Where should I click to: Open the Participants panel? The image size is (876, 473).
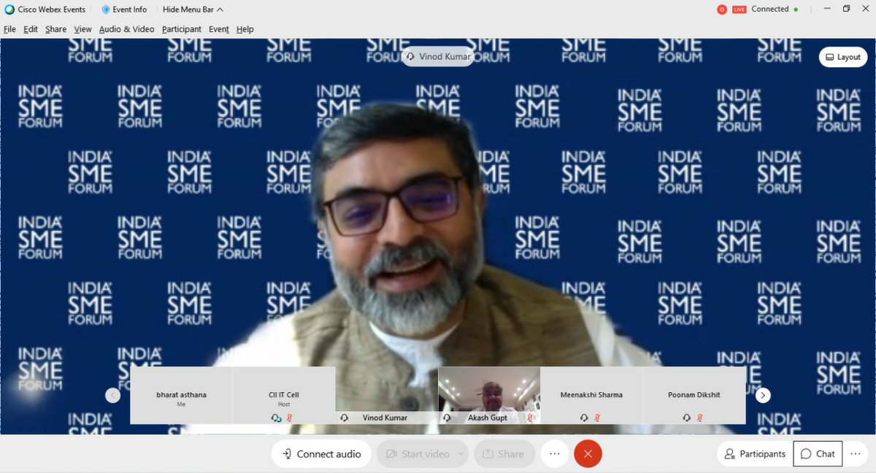point(755,454)
